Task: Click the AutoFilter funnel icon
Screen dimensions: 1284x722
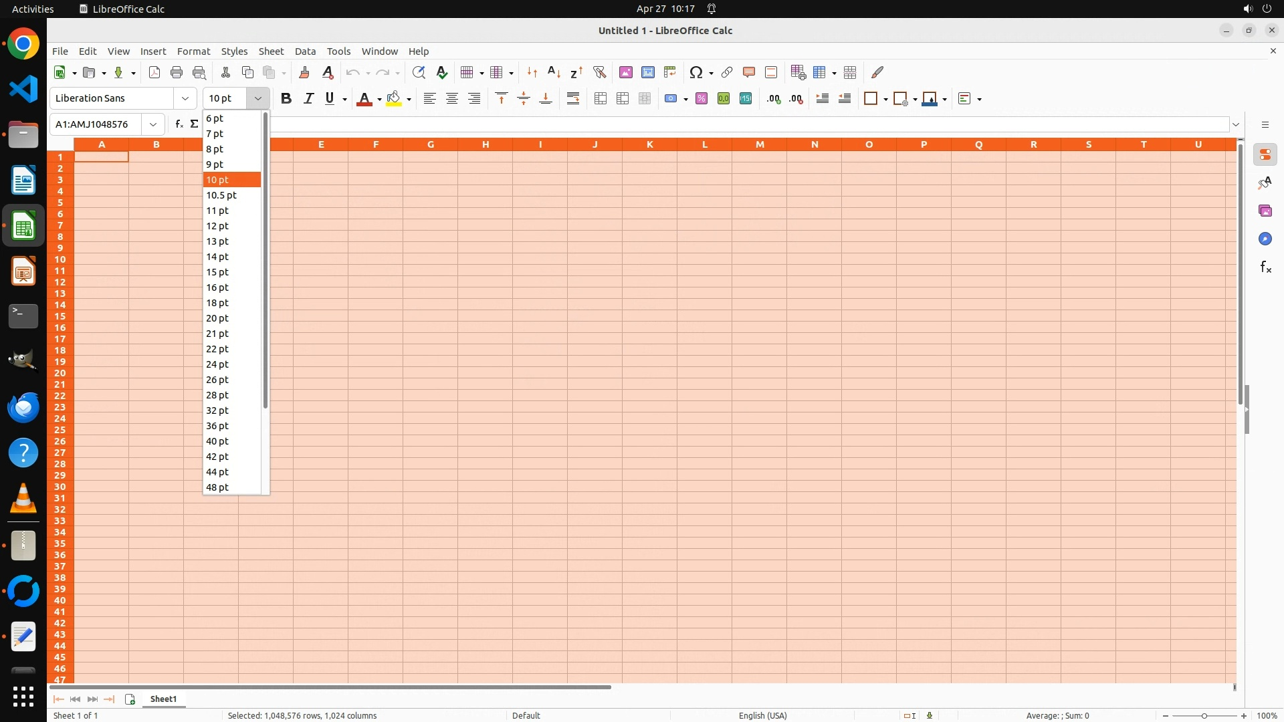Action: 599,72
